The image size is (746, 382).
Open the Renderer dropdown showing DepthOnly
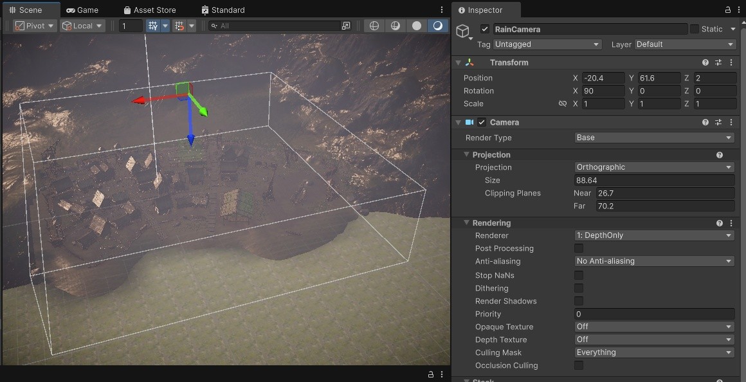click(x=654, y=235)
